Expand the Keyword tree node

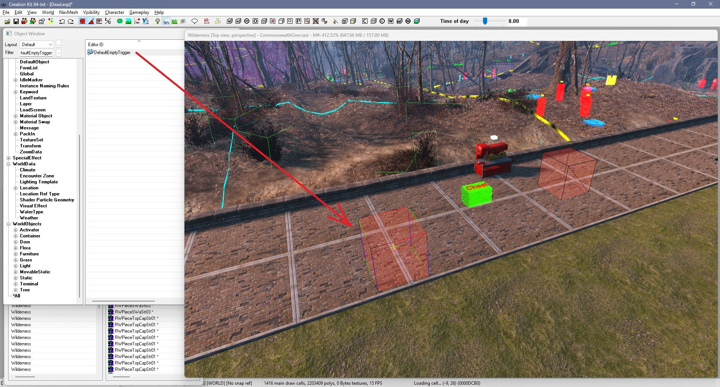point(16,92)
